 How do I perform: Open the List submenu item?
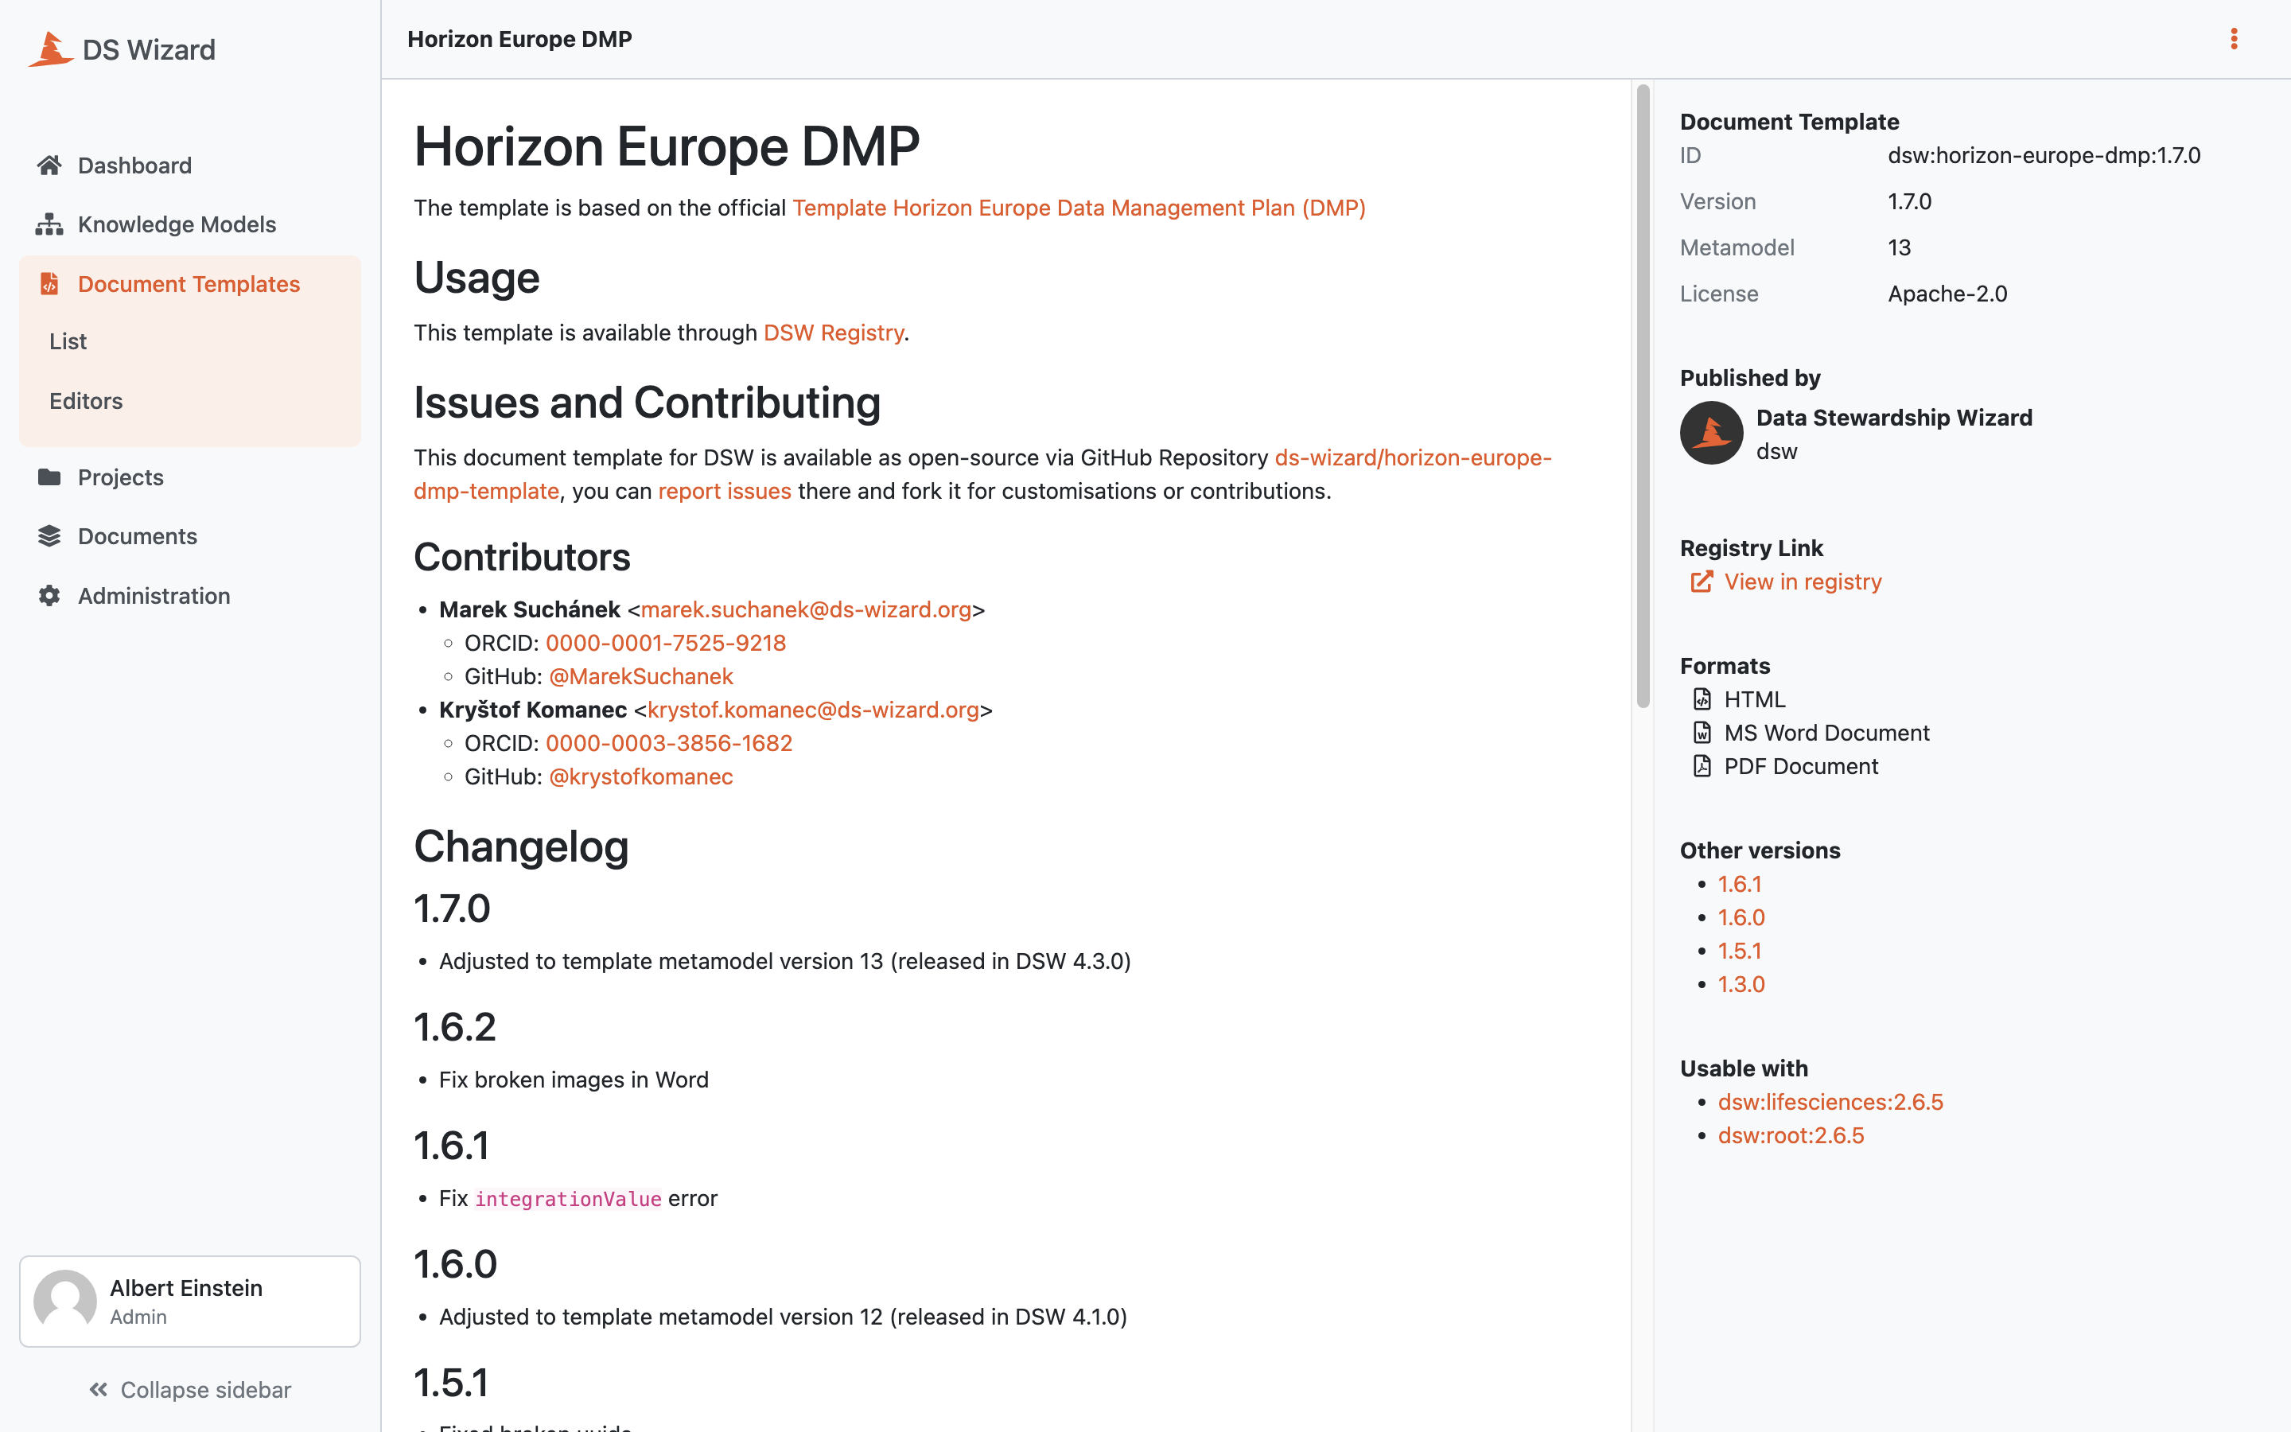click(190, 342)
